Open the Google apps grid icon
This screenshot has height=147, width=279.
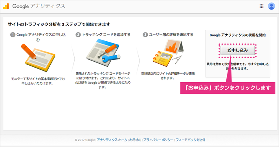pos(261,6)
